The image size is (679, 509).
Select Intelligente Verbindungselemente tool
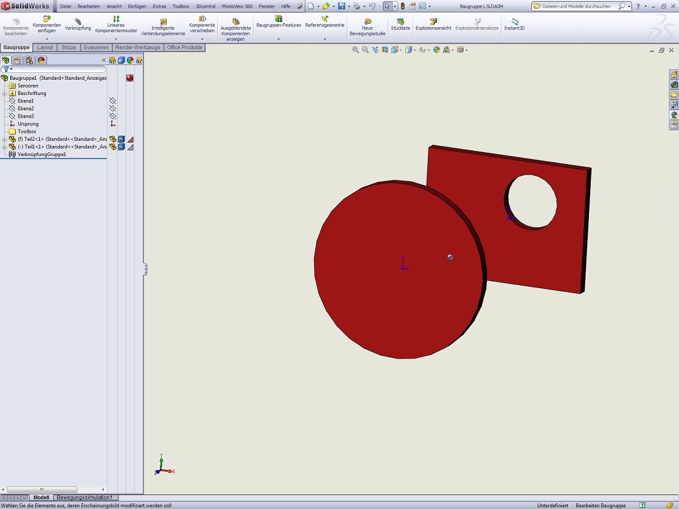163,27
